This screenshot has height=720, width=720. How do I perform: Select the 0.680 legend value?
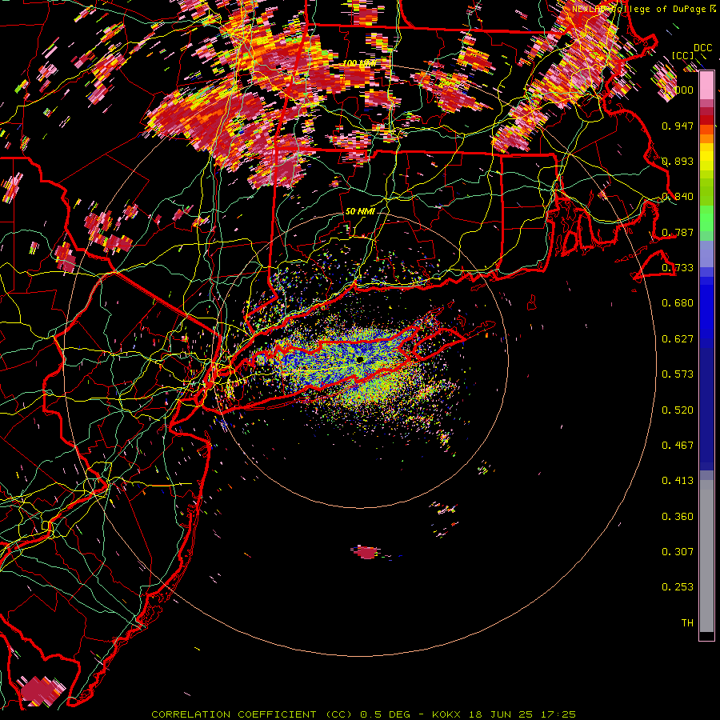(x=678, y=303)
